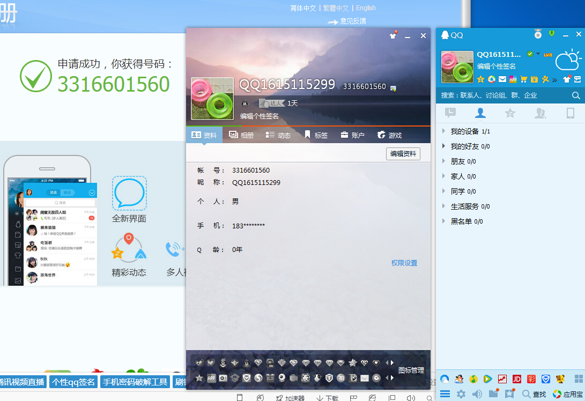Image resolution: width=585 pixels, height=401 pixels.
Task: Open QQ PC Manager blue shield icon
Action: (x=546, y=379)
